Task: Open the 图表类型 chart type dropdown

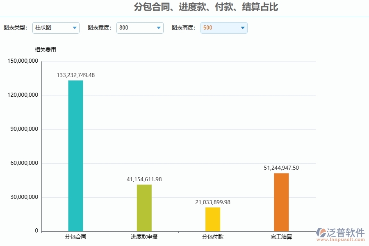Action: coord(56,28)
